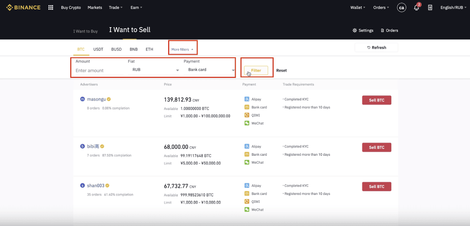Click the price 67,732.77 CNY
Viewport: 470px width, 226px height.
click(x=180, y=186)
